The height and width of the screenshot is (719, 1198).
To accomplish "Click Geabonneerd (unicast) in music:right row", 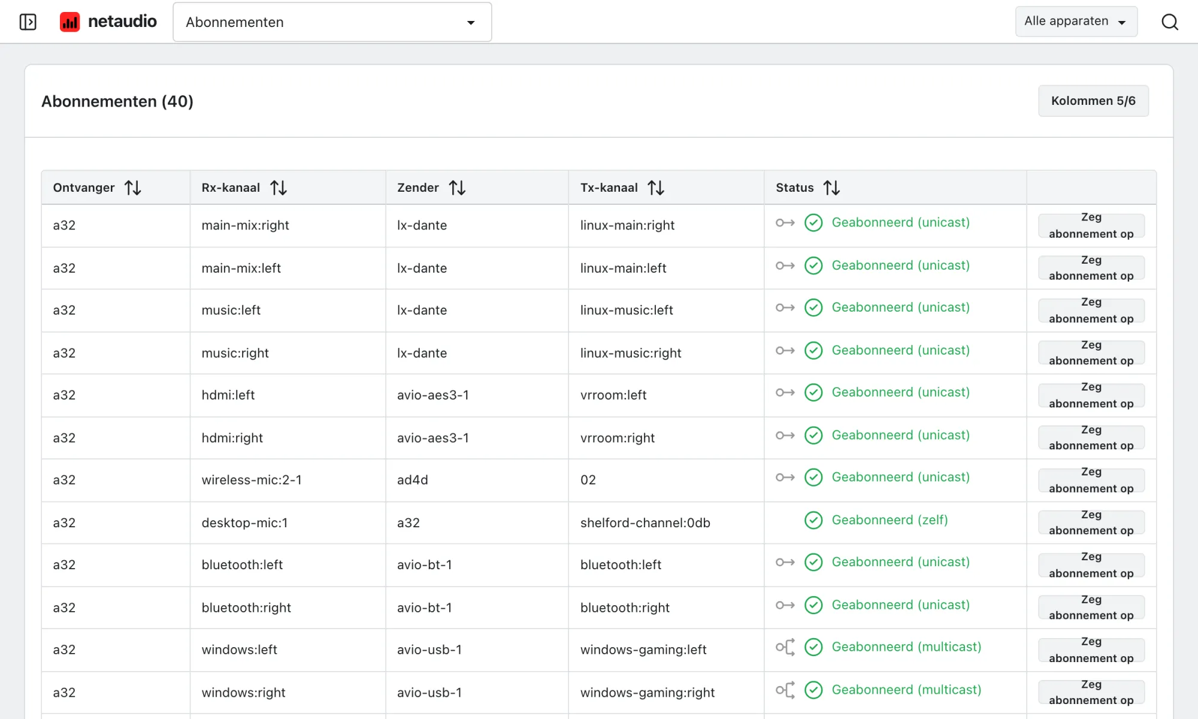I will coord(900,351).
